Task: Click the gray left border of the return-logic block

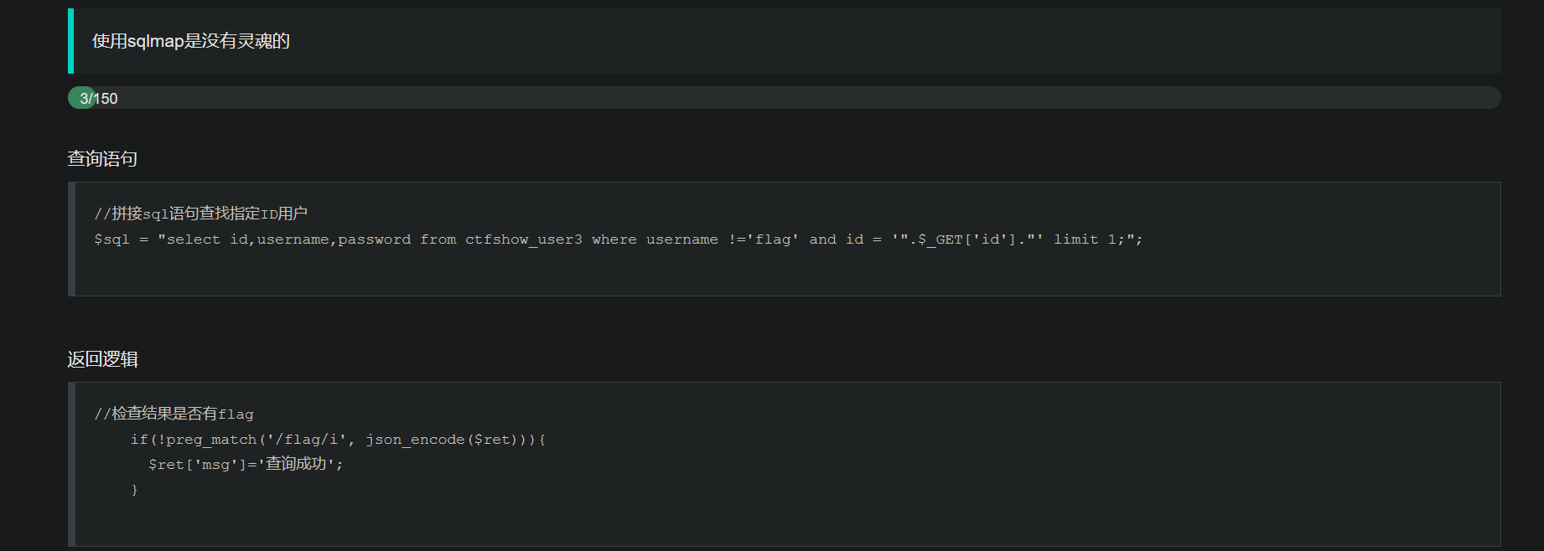Action: [x=71, y=464]
